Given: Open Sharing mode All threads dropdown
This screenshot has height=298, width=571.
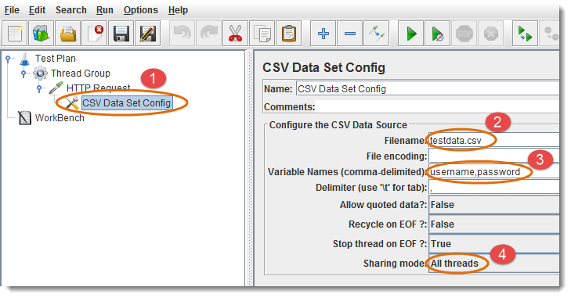Looking at the screenshot, I should pyautogui.click(x=493, y=263).
